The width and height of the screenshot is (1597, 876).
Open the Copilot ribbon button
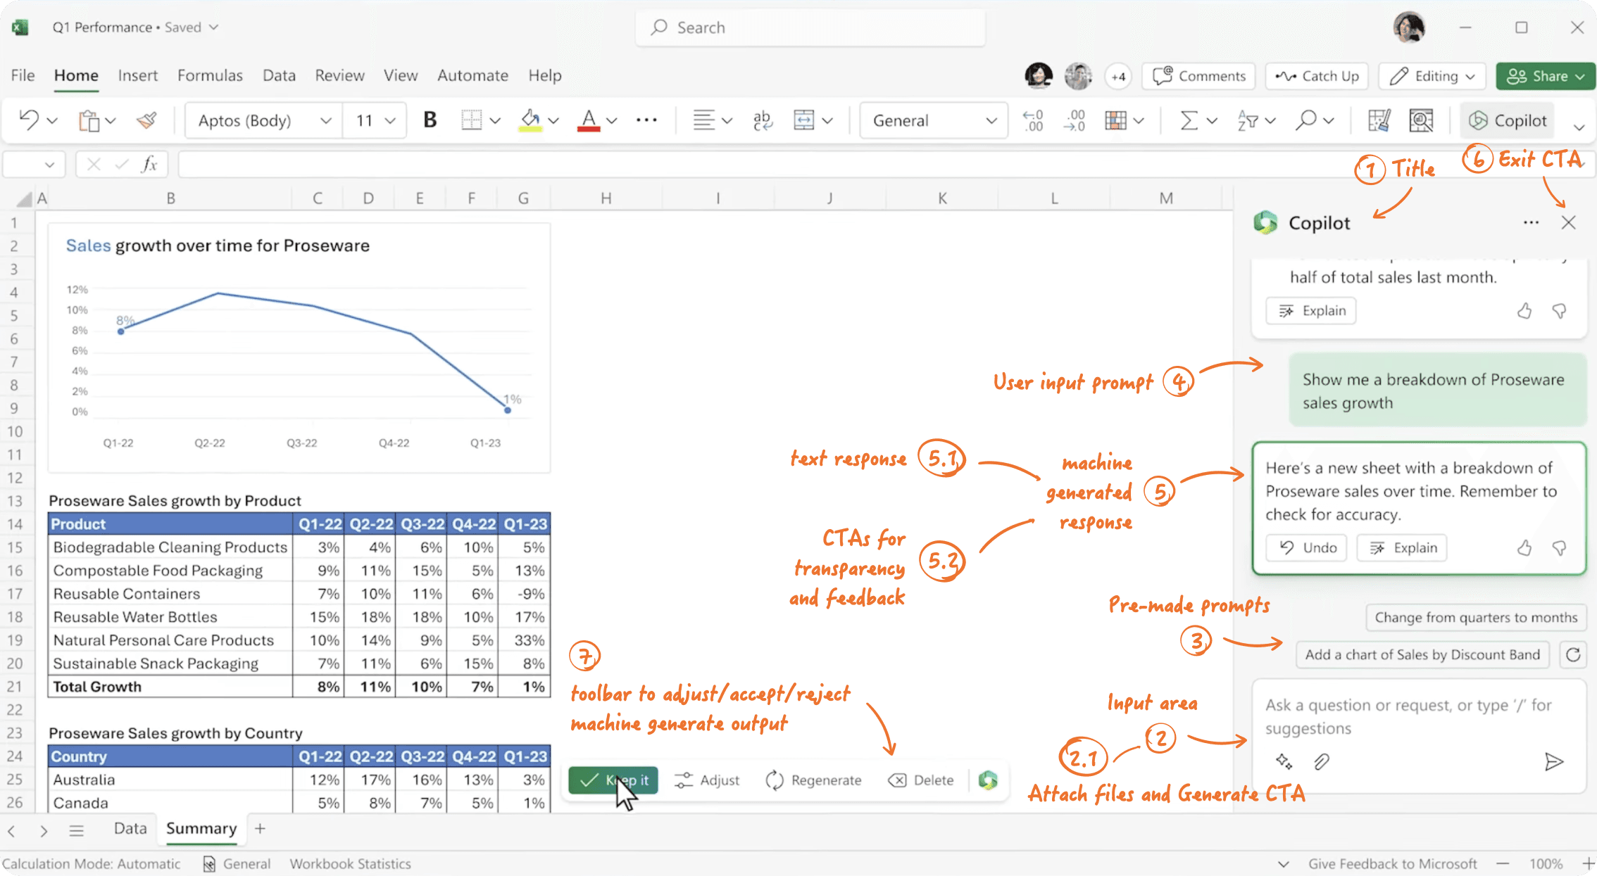(1508, 120)
